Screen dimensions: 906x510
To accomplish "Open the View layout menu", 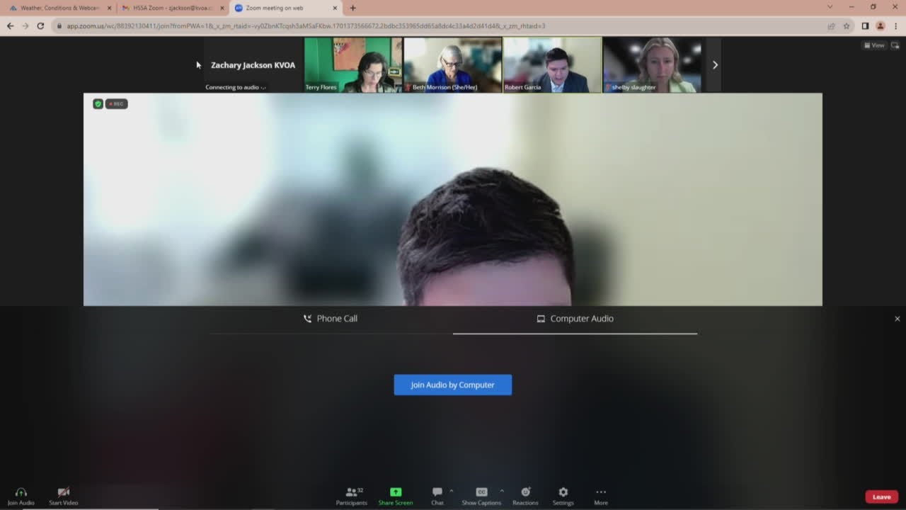I will point(874,45).
